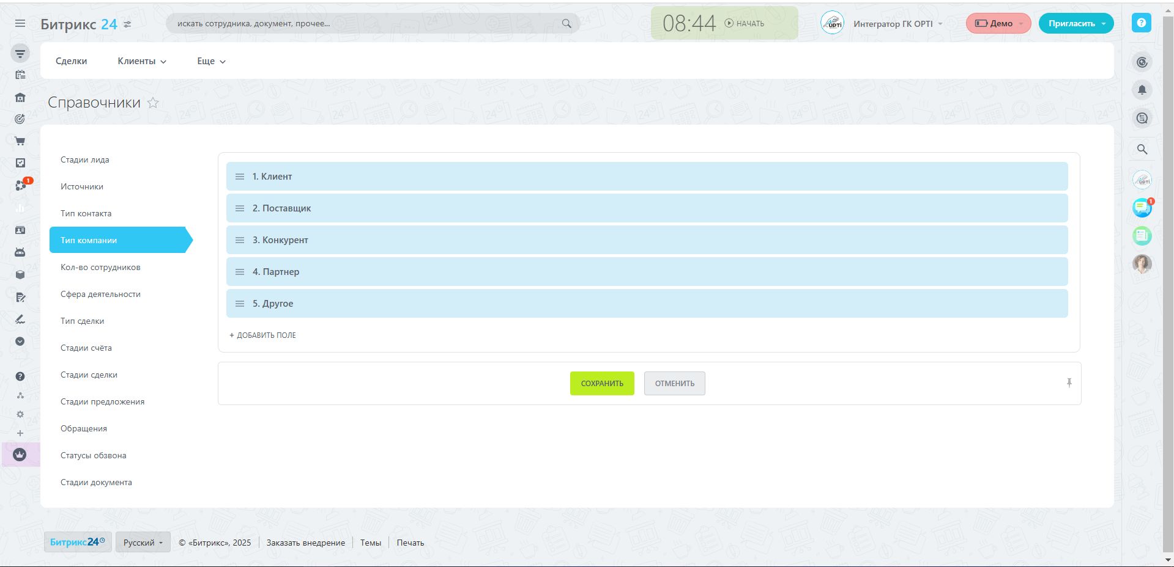Select Стадии предложения in the directory list
The image size is (1174, 567).
pos(103,401)
